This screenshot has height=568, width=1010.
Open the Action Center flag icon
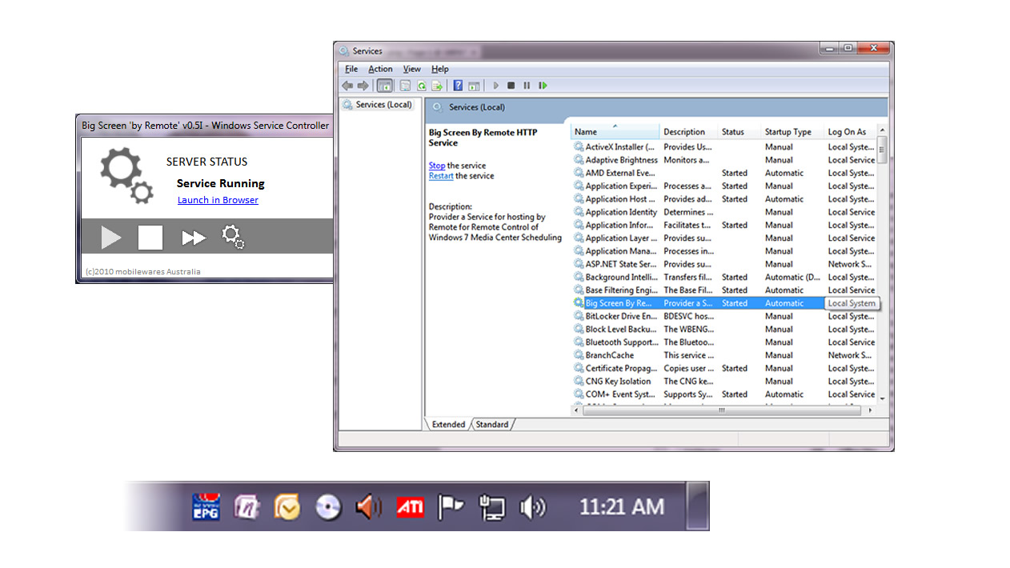click(451, 507)
